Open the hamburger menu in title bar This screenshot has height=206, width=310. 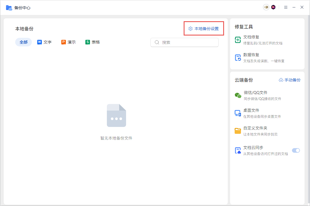pyautogui.click(x=286, y=7)
